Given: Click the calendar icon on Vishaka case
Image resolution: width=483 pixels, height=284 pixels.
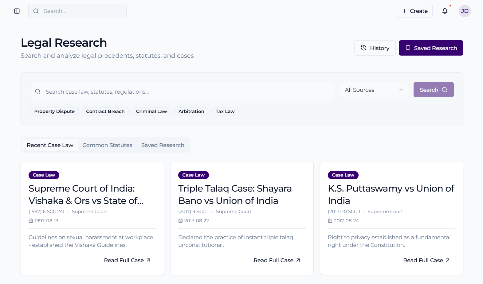Looking at the screenshot, I should pyautogui.click(x=31, y=221).
